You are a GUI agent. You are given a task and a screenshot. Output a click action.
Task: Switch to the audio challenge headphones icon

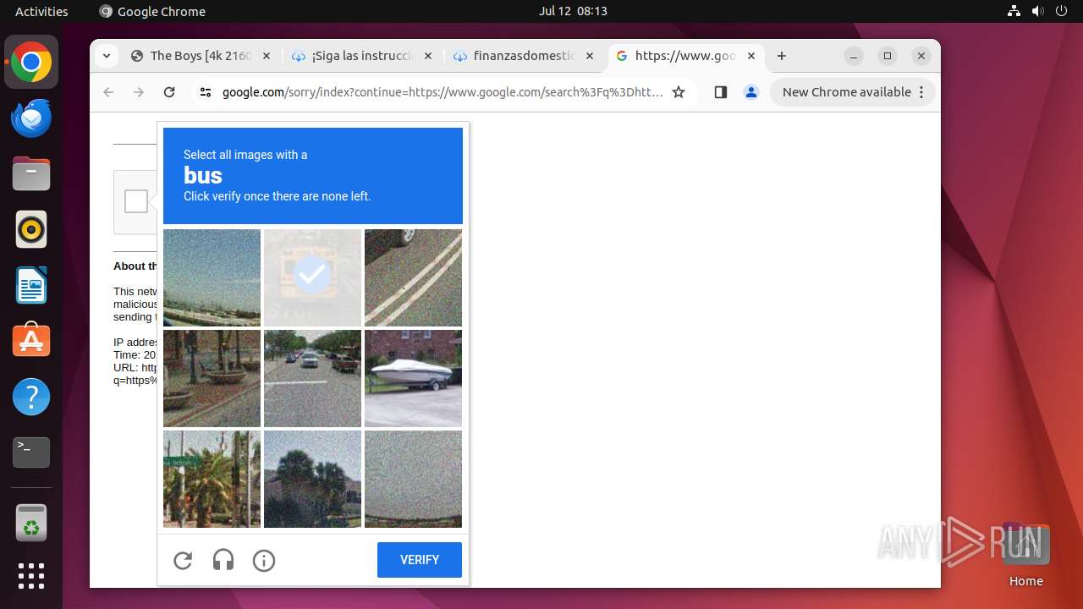pyautogui.click(x=223, y=560)
